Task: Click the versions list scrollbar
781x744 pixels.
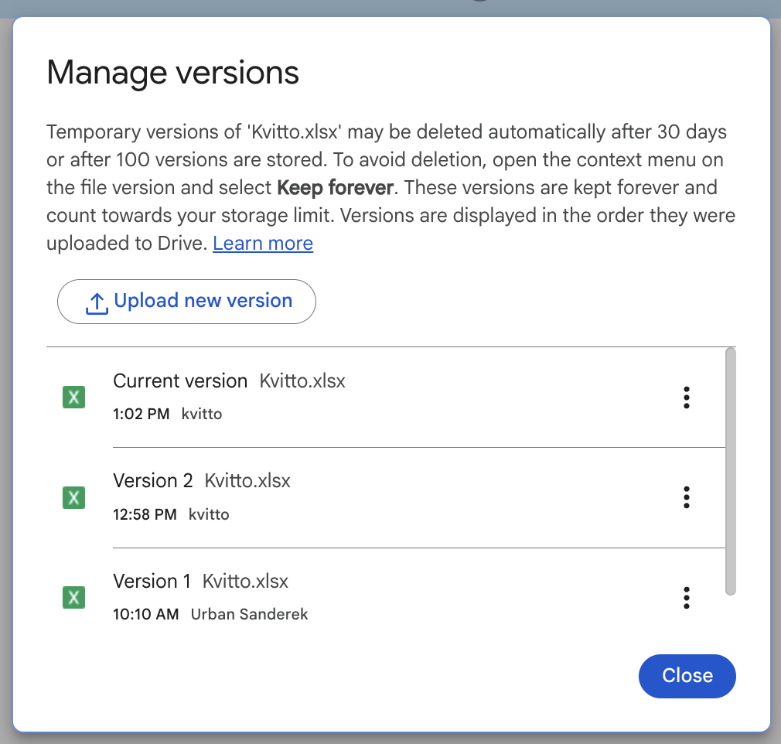Action: pyautogui.click(x=731, y=471)
